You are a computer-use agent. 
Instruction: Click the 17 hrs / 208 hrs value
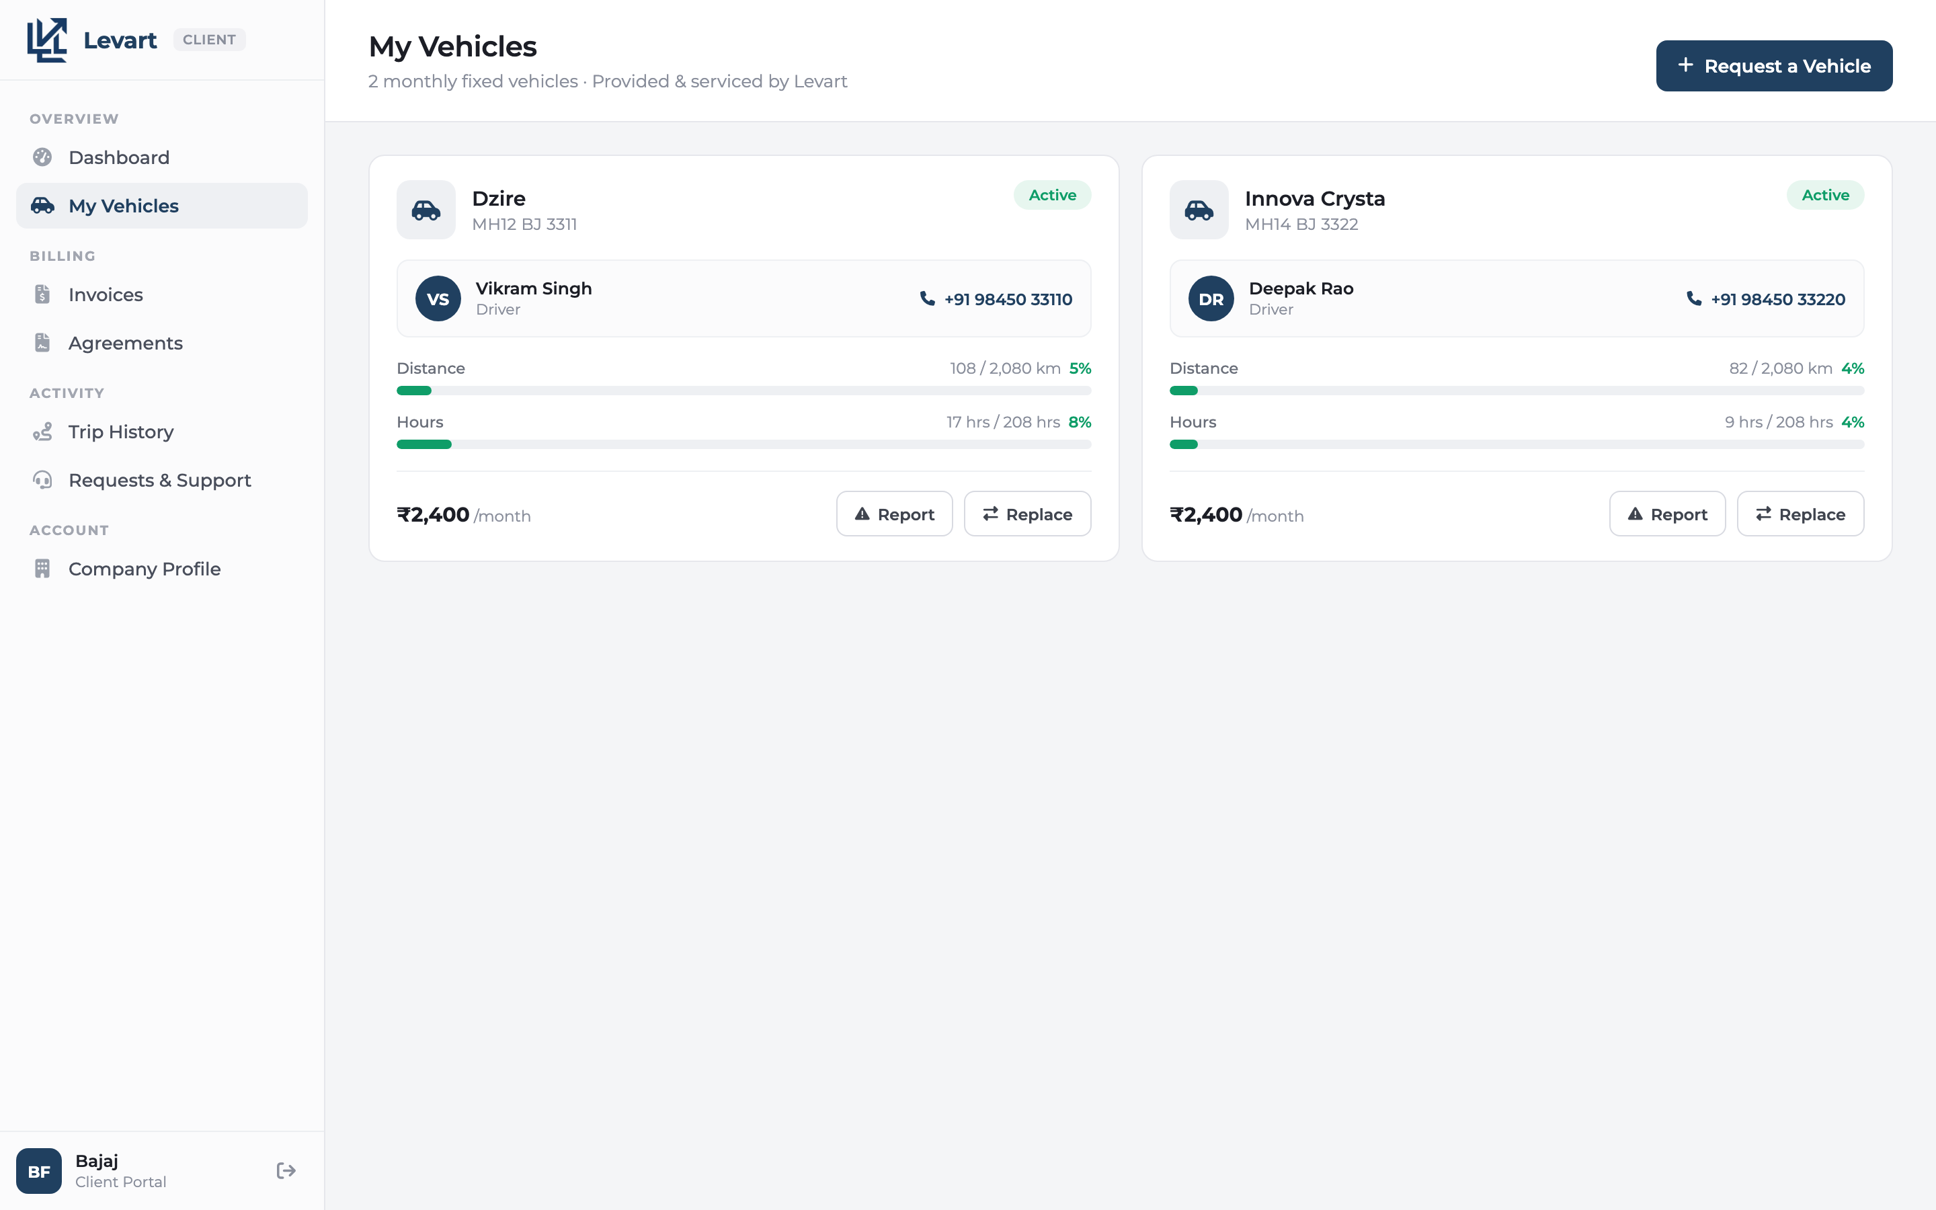(1003, 421)
